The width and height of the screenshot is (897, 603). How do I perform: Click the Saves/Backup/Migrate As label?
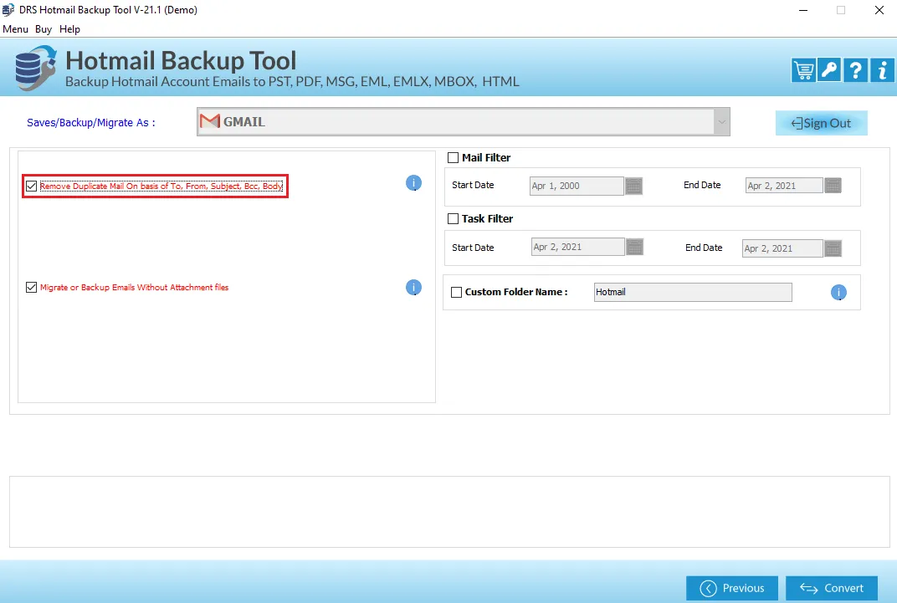(91, 123)
